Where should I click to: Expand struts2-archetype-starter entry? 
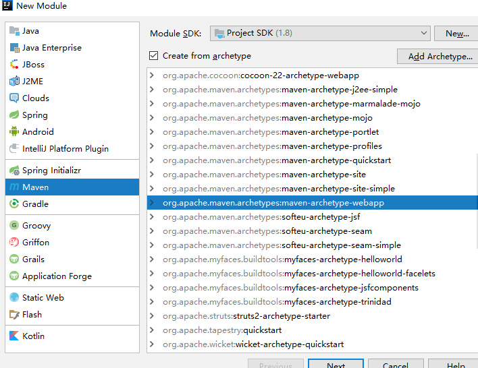[x=152, y=316]
